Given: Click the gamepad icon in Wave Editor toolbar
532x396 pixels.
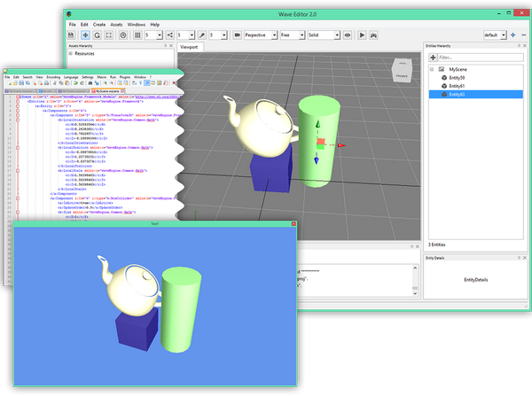Looking at the screenshot, I should [373, 35].
